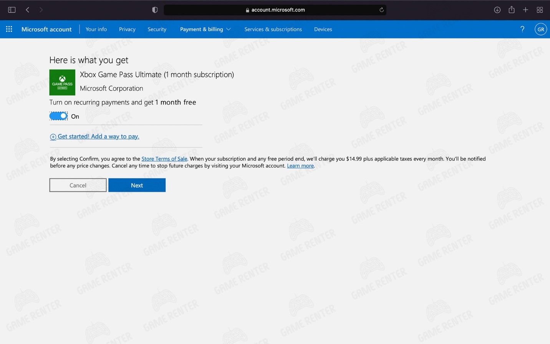Go to the Privacy section
This screenshot has height=344, width=550.
pos(127,29)
